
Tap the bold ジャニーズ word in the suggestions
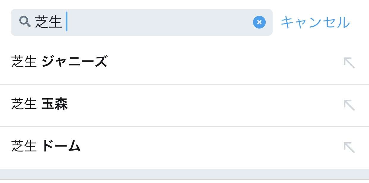click(x=74, y=62)
